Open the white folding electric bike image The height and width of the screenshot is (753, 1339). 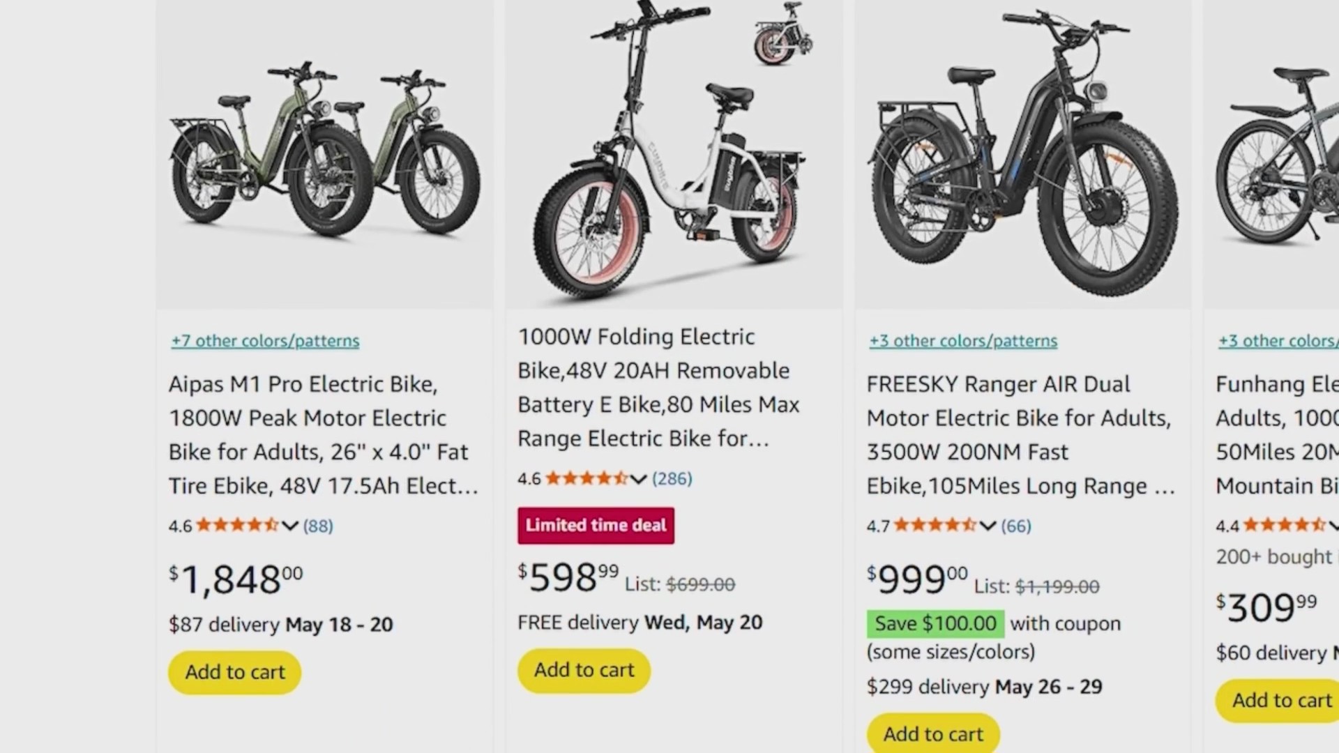(x=674, y=155)
